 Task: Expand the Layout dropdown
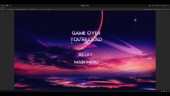(166, 5)
